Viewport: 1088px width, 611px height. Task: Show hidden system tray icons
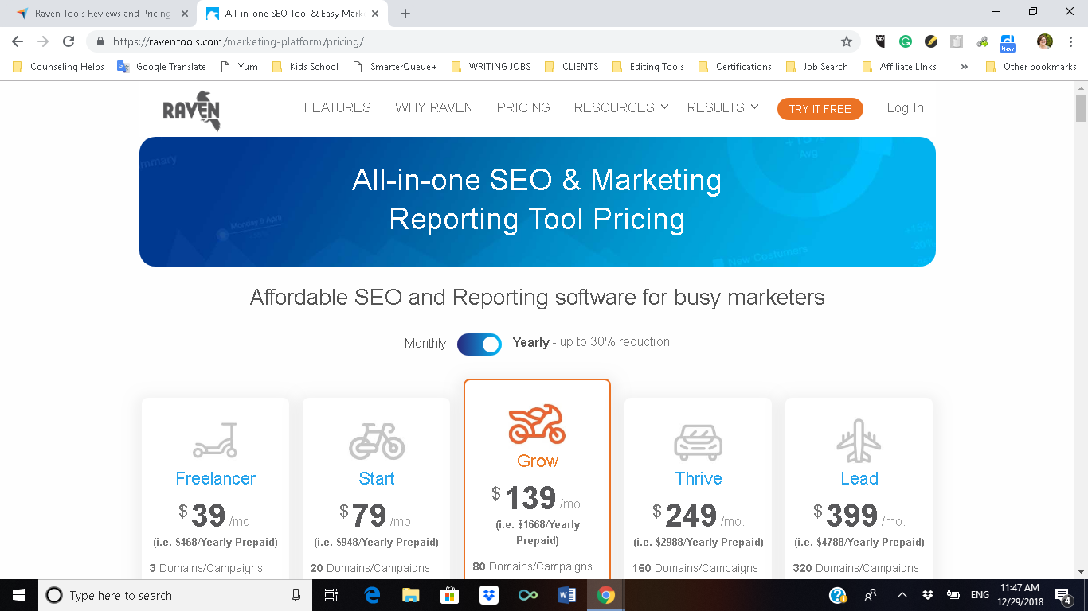coord(902,595)
